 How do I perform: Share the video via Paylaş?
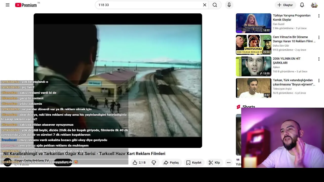(x=171, y=163)
